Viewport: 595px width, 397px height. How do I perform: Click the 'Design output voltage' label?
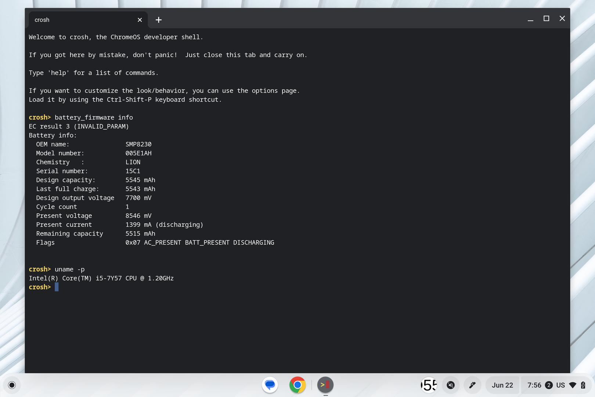pyautogui.click(x=75, y=198)
